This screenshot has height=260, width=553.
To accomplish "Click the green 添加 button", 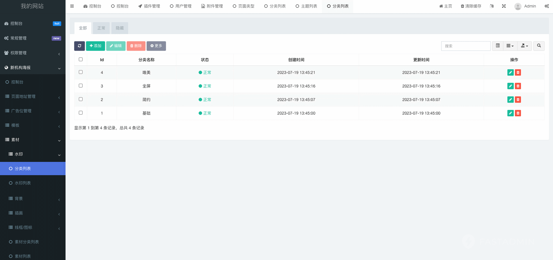I will click(x=95, y=46).
